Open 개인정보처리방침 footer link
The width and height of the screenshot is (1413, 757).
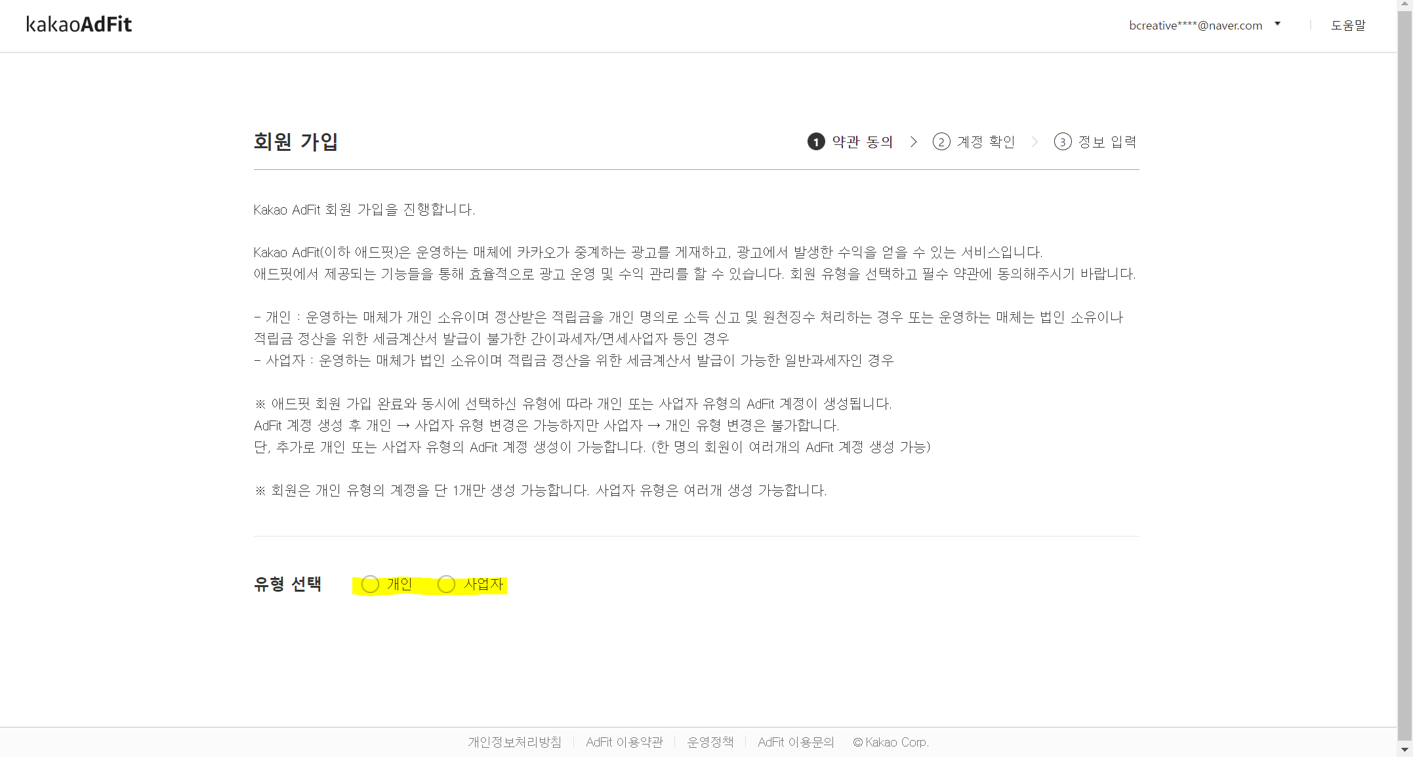(514, 742)
